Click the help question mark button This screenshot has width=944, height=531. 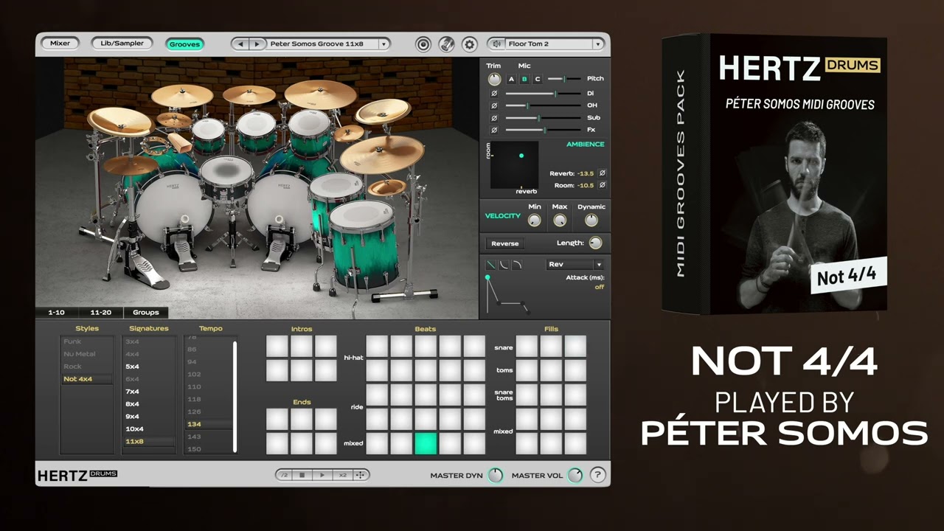click(598, 475)
